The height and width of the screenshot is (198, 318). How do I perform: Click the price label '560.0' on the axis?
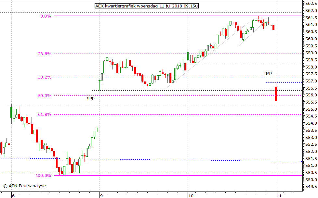311,39
